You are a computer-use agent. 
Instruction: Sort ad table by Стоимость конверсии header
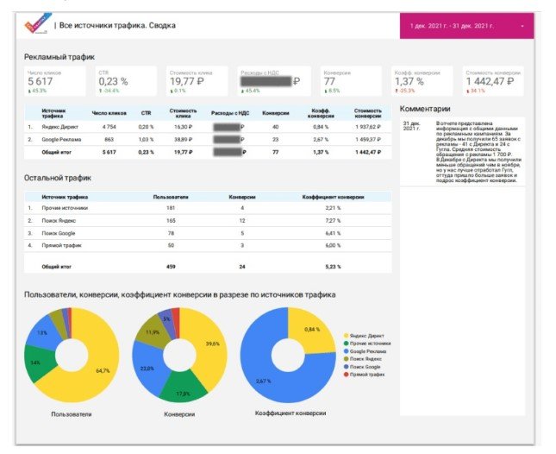[x=368, y=113]
